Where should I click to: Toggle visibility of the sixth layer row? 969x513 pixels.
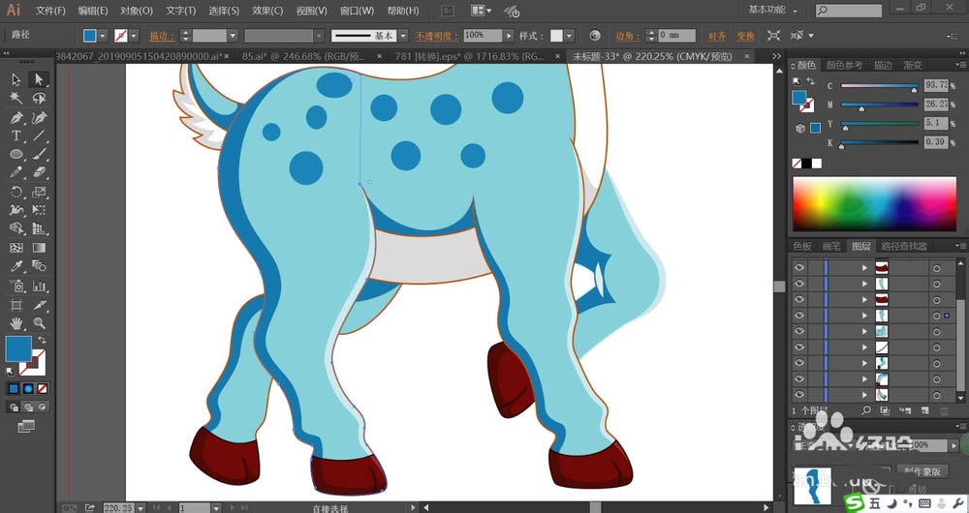(x=799, y=347)
